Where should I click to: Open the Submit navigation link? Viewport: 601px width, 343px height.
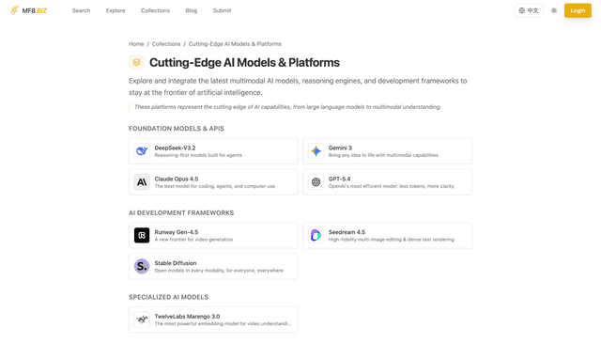click(x=222, y=10)
